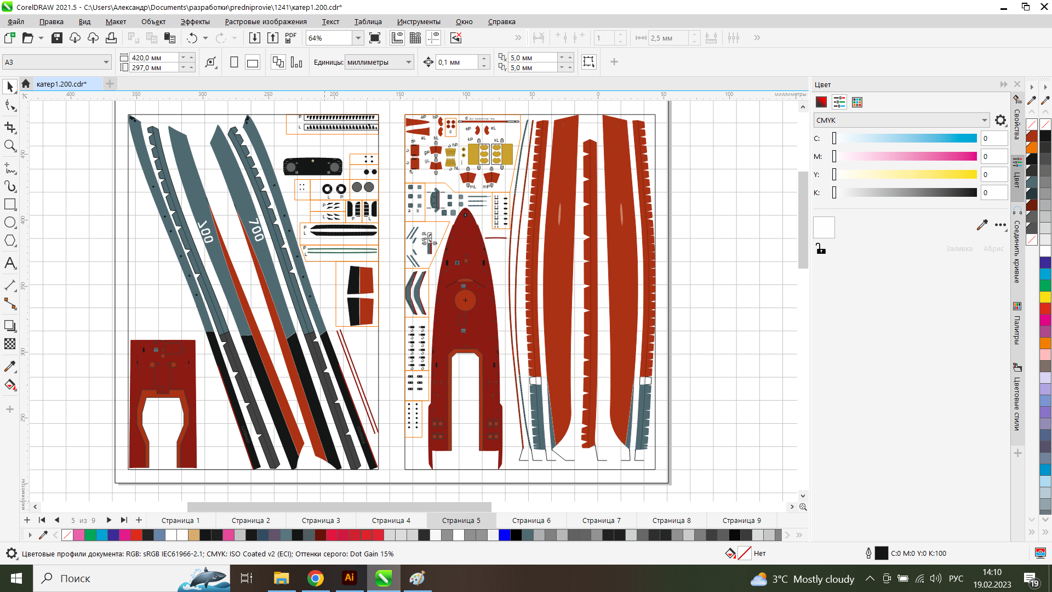Open Adobe Illustrator from the taskbar
The width and height of the screenshot is (1052, 592).
[350, 578]
